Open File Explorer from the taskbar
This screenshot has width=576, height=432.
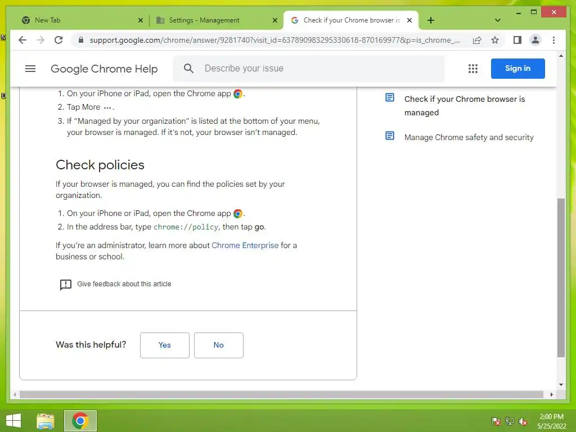pyautogui.click(x=46, y=421)
